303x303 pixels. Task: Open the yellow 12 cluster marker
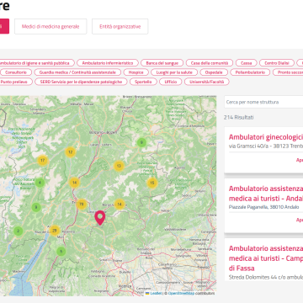[x=71, y=152]
